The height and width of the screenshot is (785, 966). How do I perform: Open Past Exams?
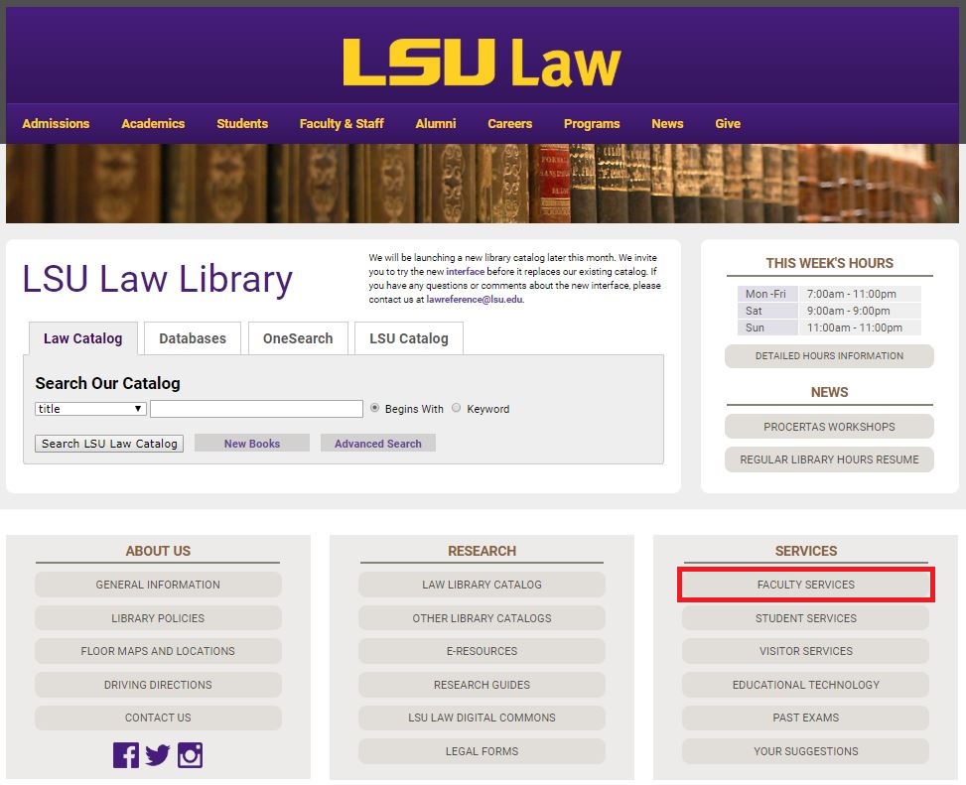[806, 718]
